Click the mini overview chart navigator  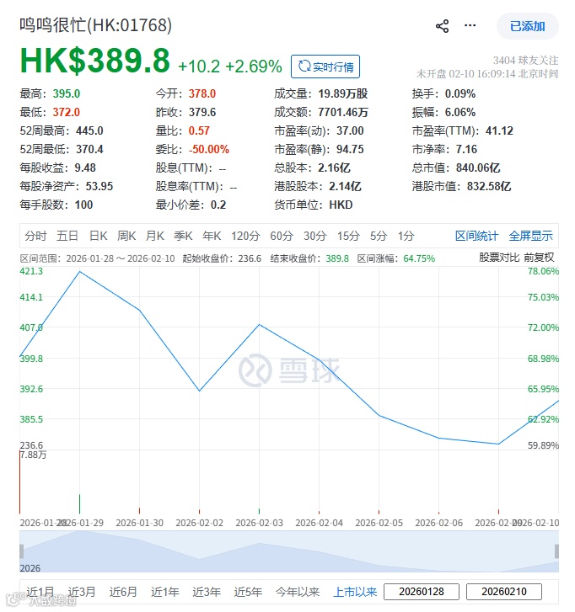pyautogui.click(x=289, y=551)
